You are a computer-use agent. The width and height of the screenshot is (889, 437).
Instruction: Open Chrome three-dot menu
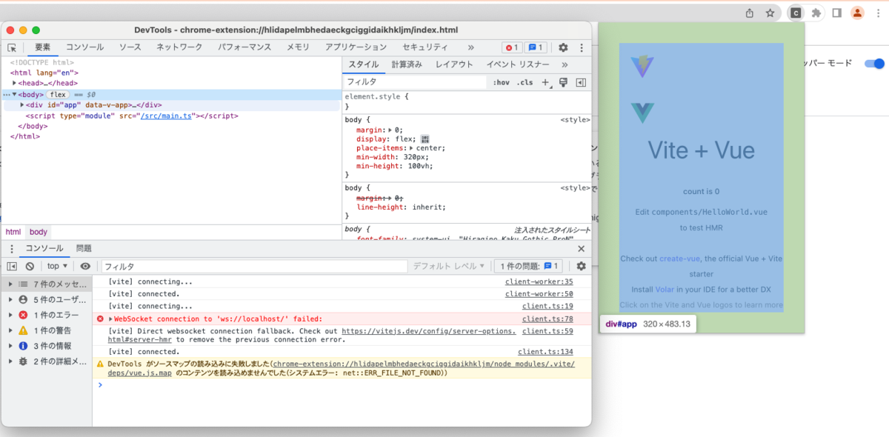point(879,13)
